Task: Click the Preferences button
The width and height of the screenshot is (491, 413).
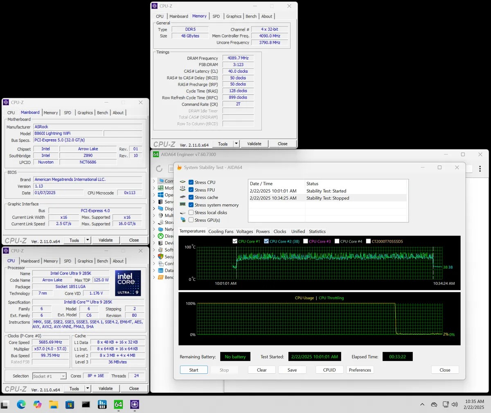Action: [360, 370]
